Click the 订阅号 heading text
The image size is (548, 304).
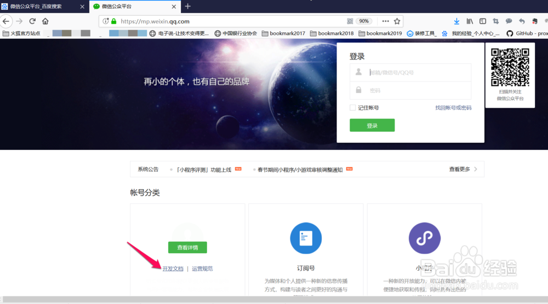pyautogui.click(x=306, y=268)
